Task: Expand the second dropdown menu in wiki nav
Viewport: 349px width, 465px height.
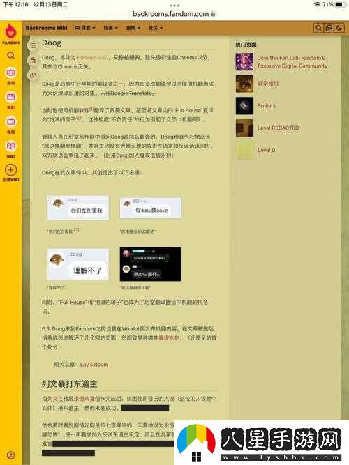Action: tap(110, 28)
